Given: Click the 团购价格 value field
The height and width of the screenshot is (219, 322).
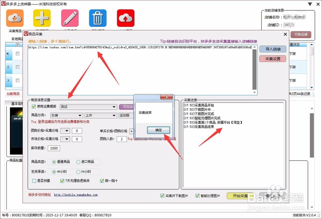Looking at the screenshot, I should tap(77, 131).
